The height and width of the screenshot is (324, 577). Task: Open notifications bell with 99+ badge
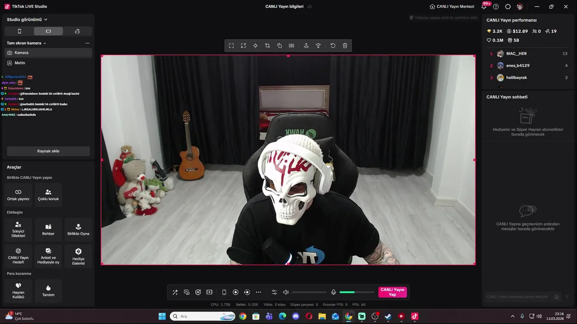click(x=485, y=6)
